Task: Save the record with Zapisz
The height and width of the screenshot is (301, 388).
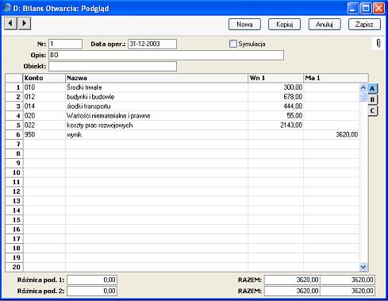Action: (364, 25)
